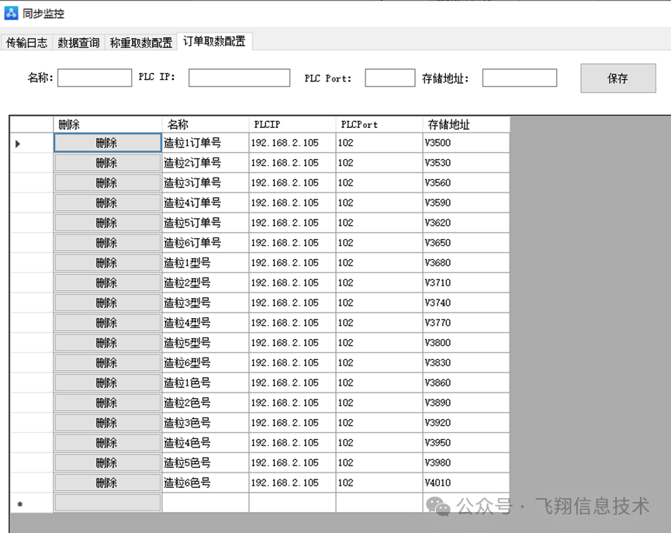
Task: Delete the 造粒2色号 row
Action: [x=107, y=403]
